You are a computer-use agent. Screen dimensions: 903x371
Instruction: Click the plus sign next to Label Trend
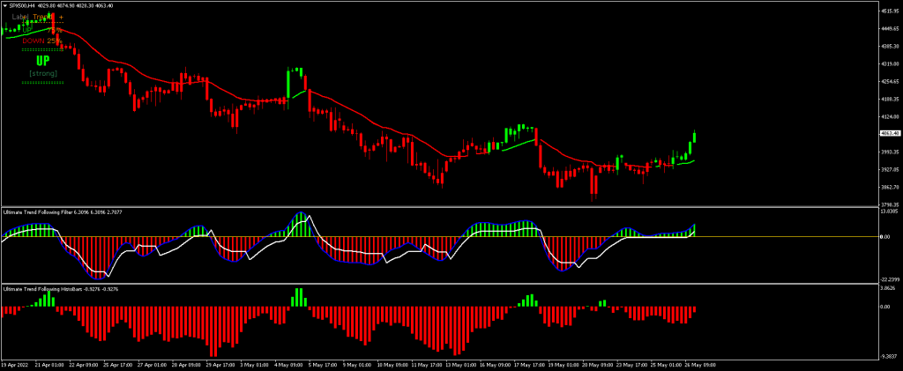(62, 17)
